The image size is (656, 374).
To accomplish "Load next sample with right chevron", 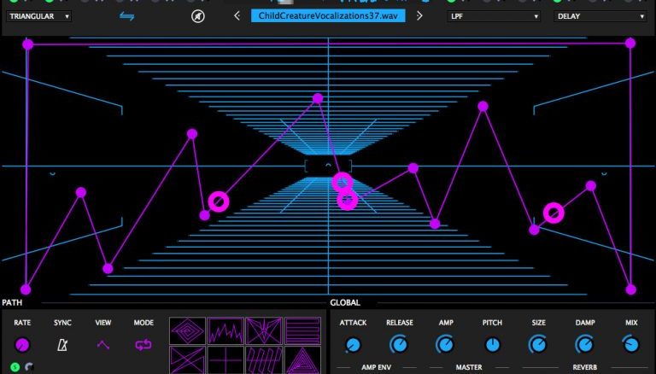I will (419, 16).
